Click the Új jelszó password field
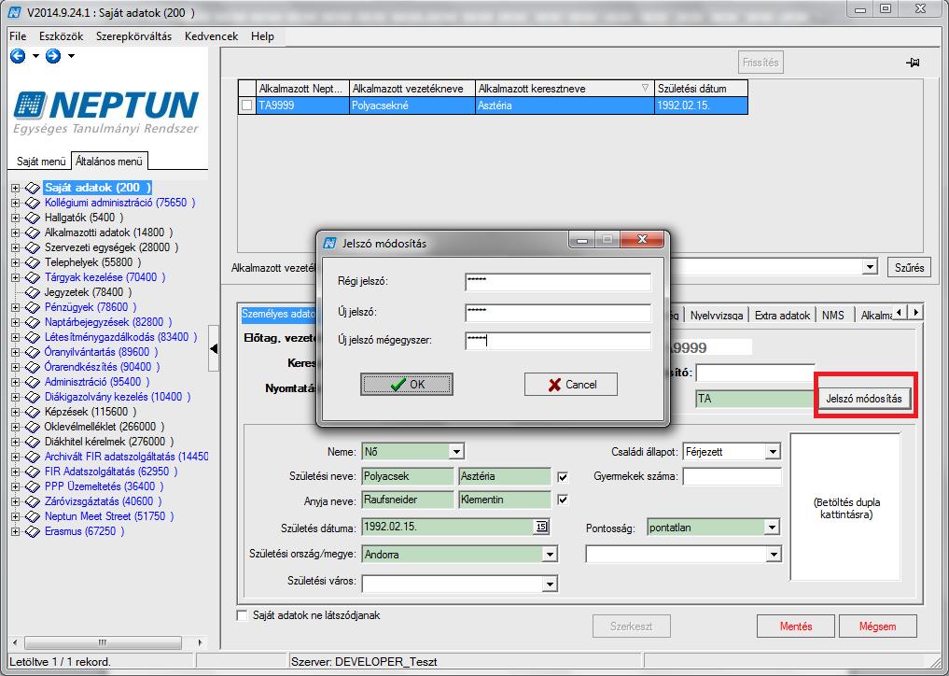The width and height of the screenshot is (949, 676). (x=558, y=313)
